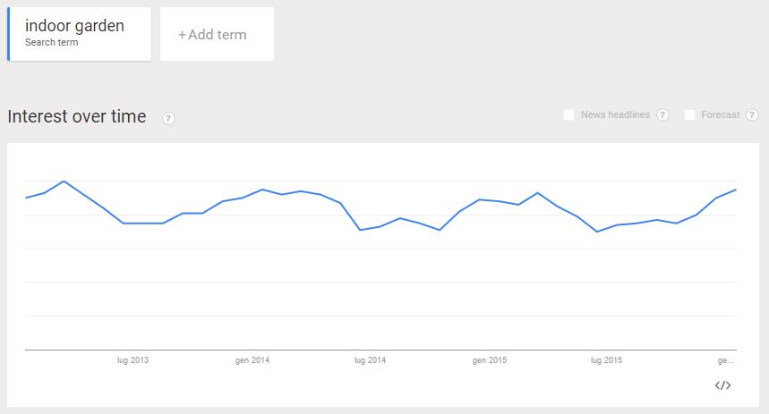
Task: Open the embed code icon
Action: (x=722, y=385)
